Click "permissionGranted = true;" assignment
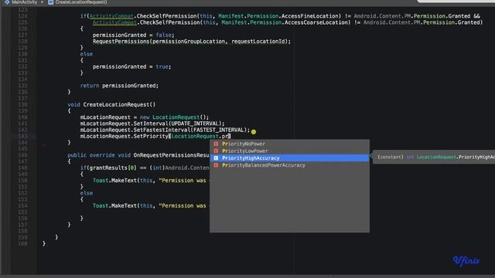This screenshot has width=495, height=278. pos(131,67)
